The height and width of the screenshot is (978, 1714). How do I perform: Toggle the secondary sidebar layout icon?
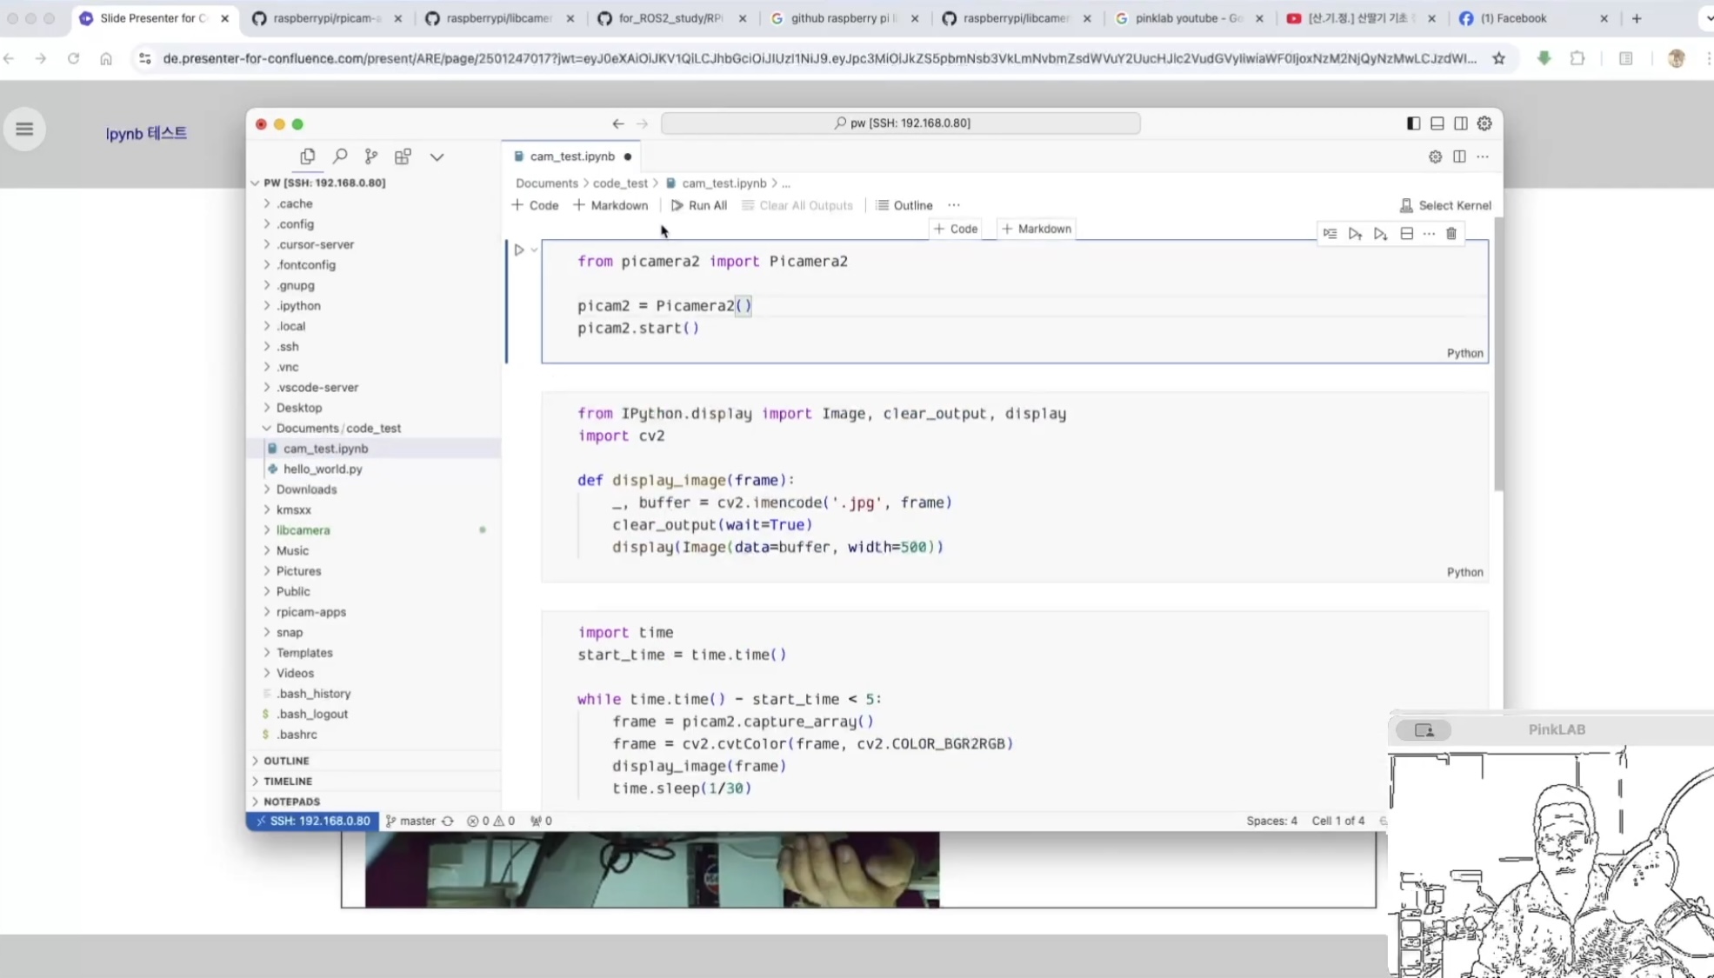(x=1461, y=123)
